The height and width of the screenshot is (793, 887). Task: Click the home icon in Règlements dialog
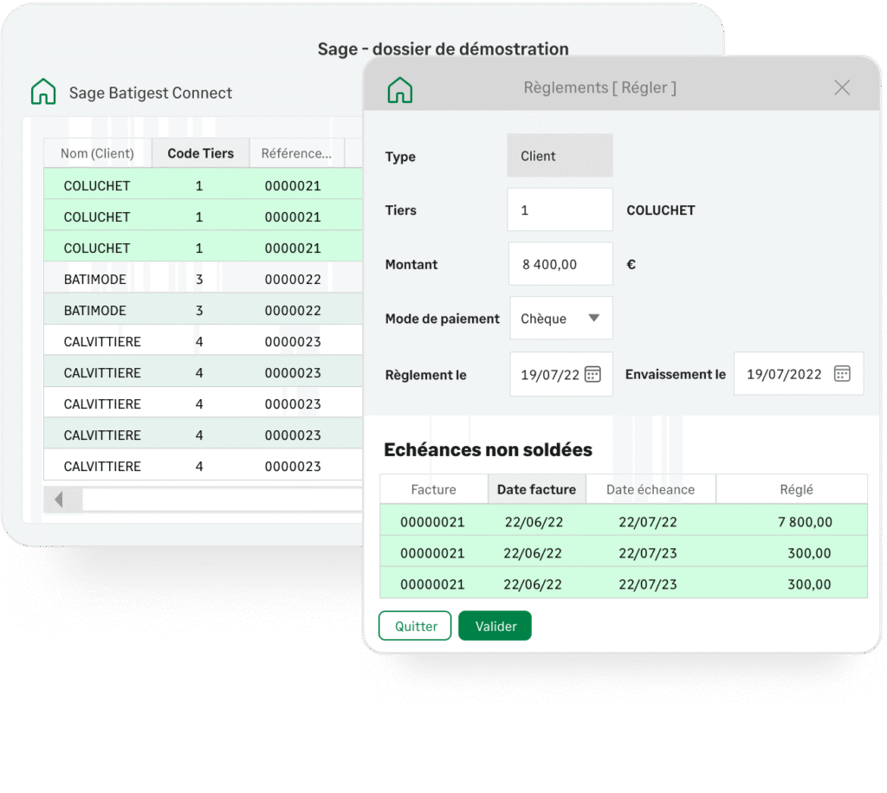(399, 89)
